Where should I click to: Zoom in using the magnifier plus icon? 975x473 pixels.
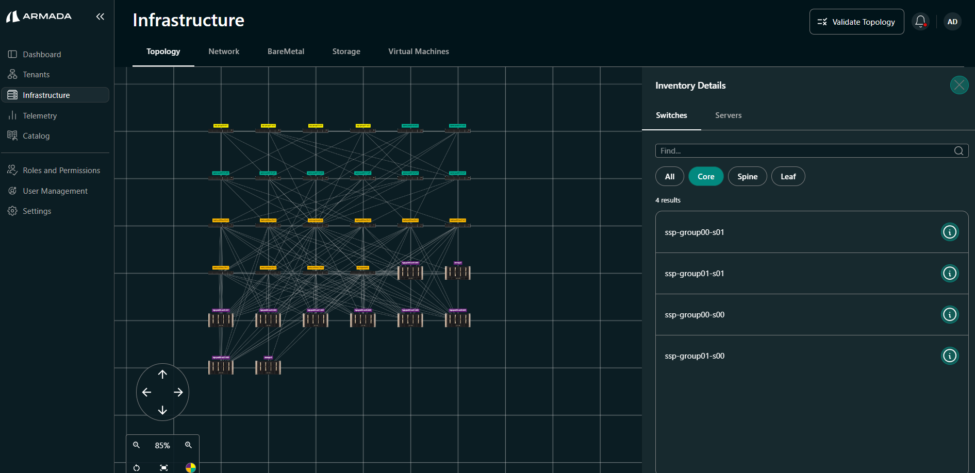188,445
